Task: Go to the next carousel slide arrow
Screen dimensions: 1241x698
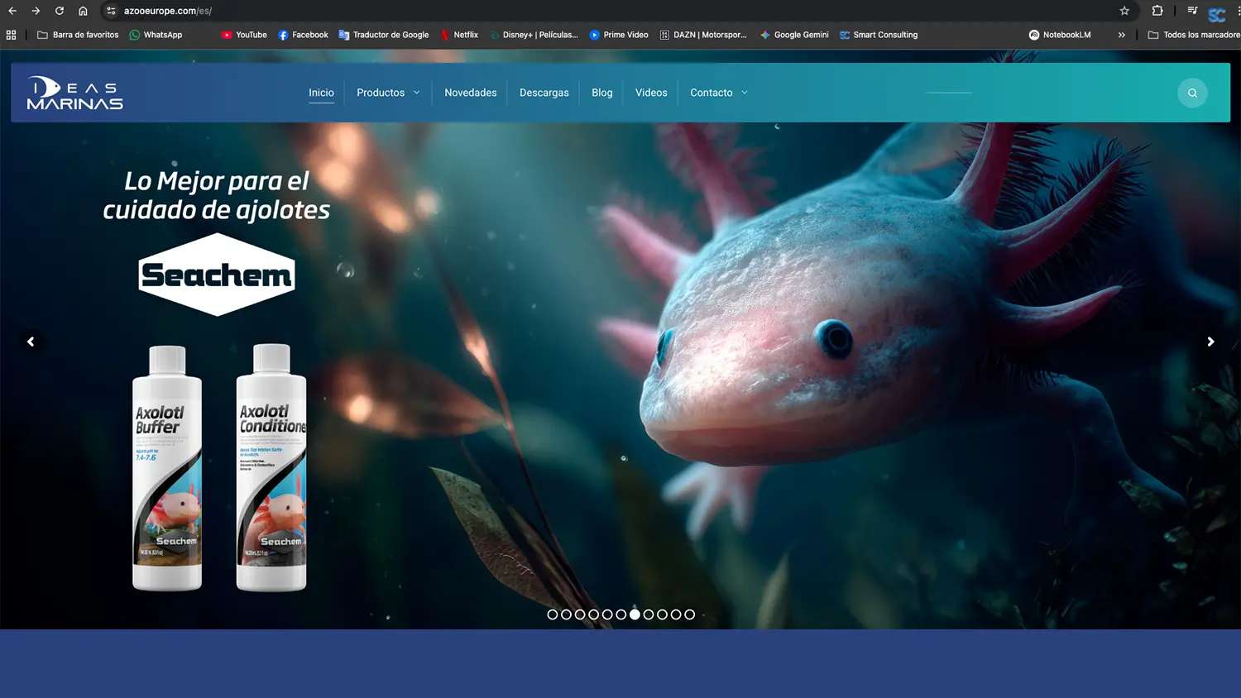Action: coord(1210,342)
